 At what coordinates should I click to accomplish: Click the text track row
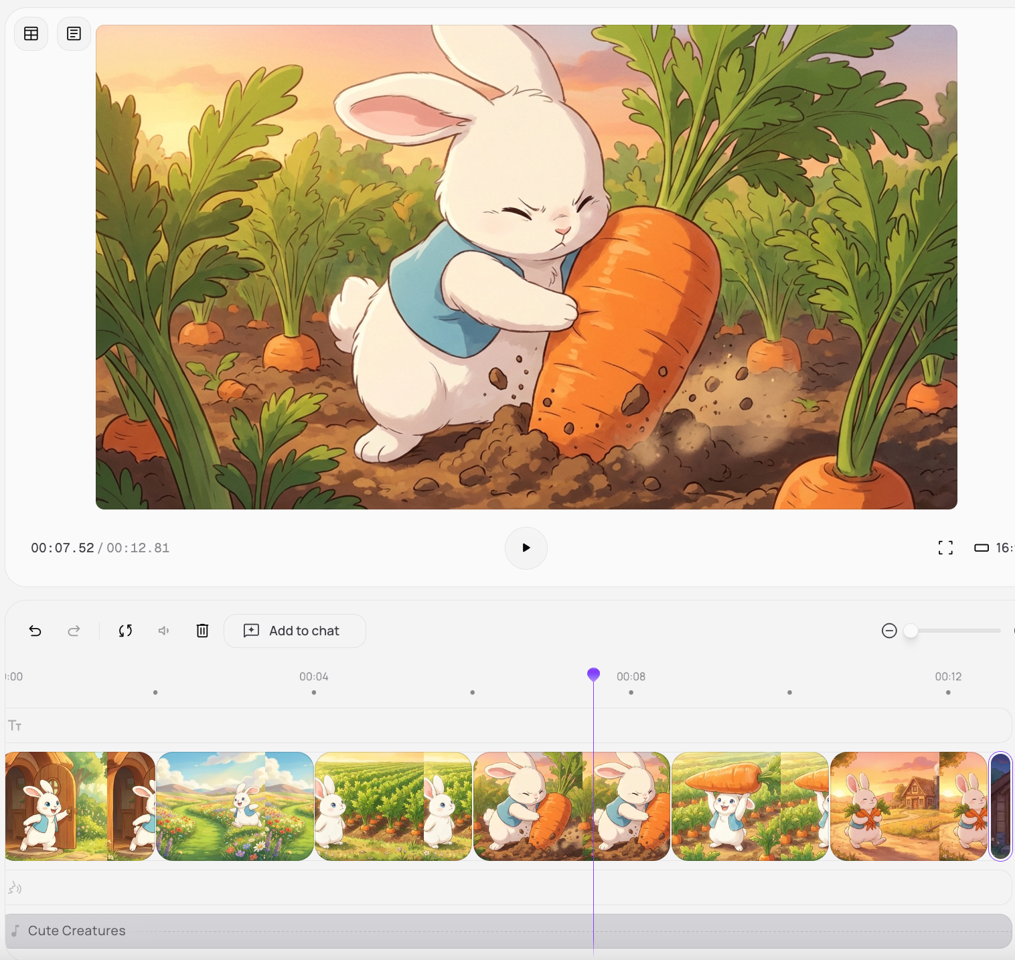click(469, 726)
